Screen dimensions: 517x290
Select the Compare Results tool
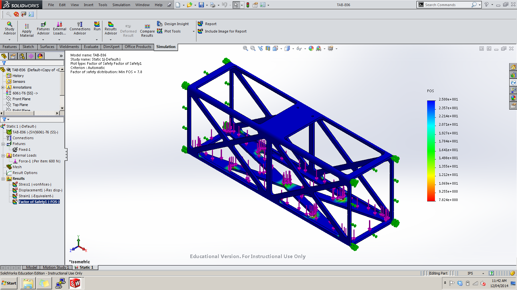point(147,29)
